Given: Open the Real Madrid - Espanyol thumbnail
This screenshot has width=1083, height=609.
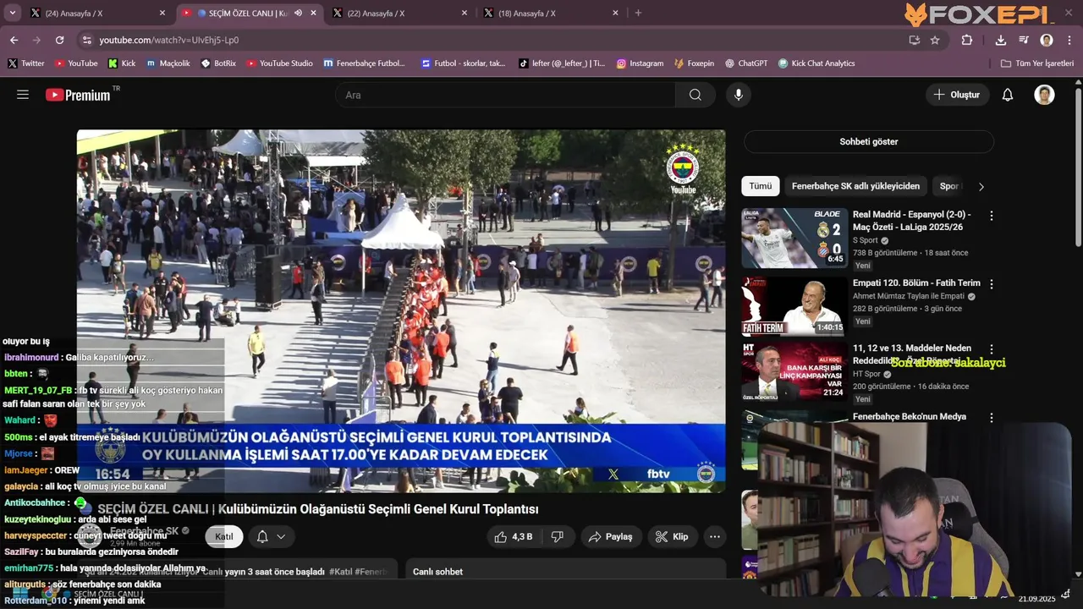Looking at the screenshot, I should click(x=794, y=239).
